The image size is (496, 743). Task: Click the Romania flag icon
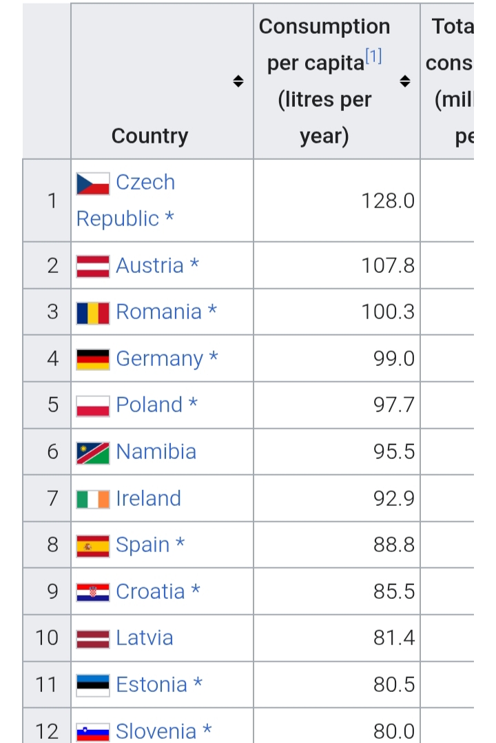tap(93, 312)
